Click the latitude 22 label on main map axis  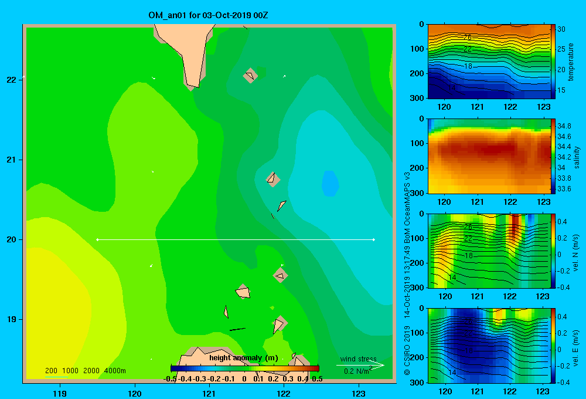point(11,80)
